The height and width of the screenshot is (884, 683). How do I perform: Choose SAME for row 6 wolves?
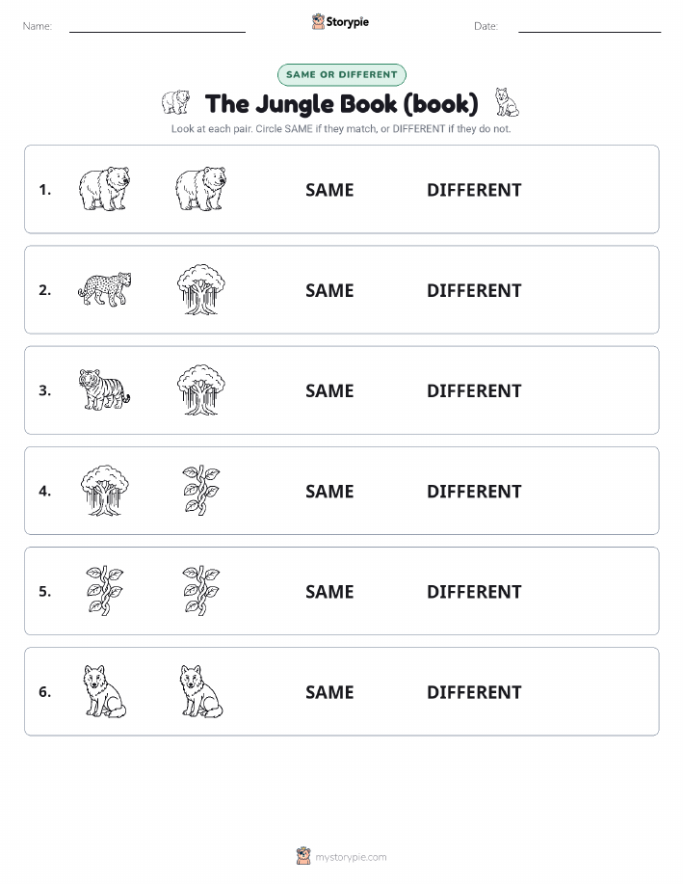tap(329, 692)
